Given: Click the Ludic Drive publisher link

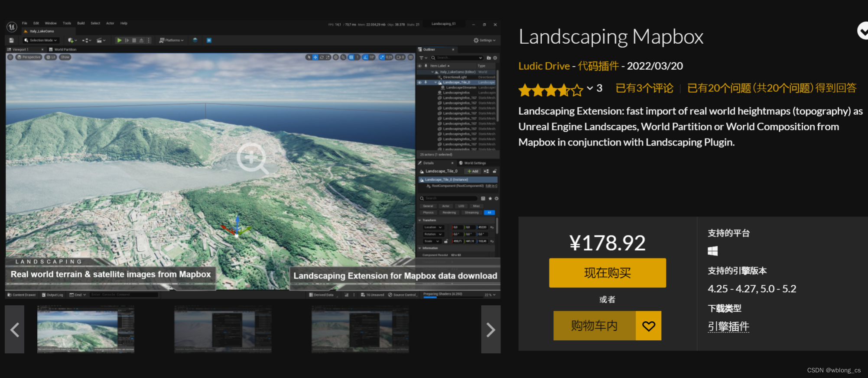Looking at the screenshot, I should 544,66.
